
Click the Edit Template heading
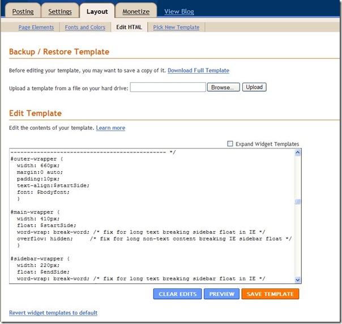coord(35,113)
